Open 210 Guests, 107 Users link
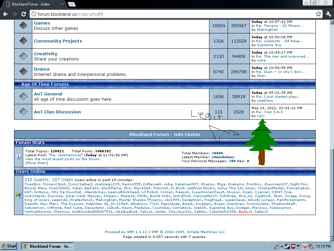Screen dimensions: 334x251 click(x=49, y=180)
